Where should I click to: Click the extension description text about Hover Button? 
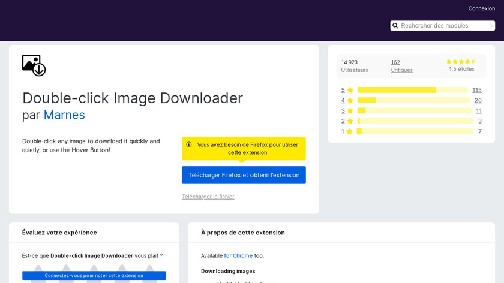[91, 146]
